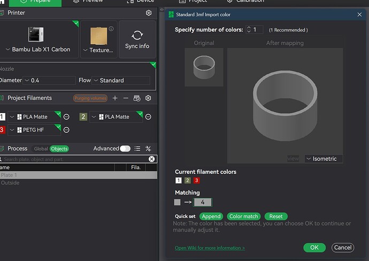Switch to the Device tab
Image resolution: width=369 pixels, height=261 pixels.
[140, 1]
